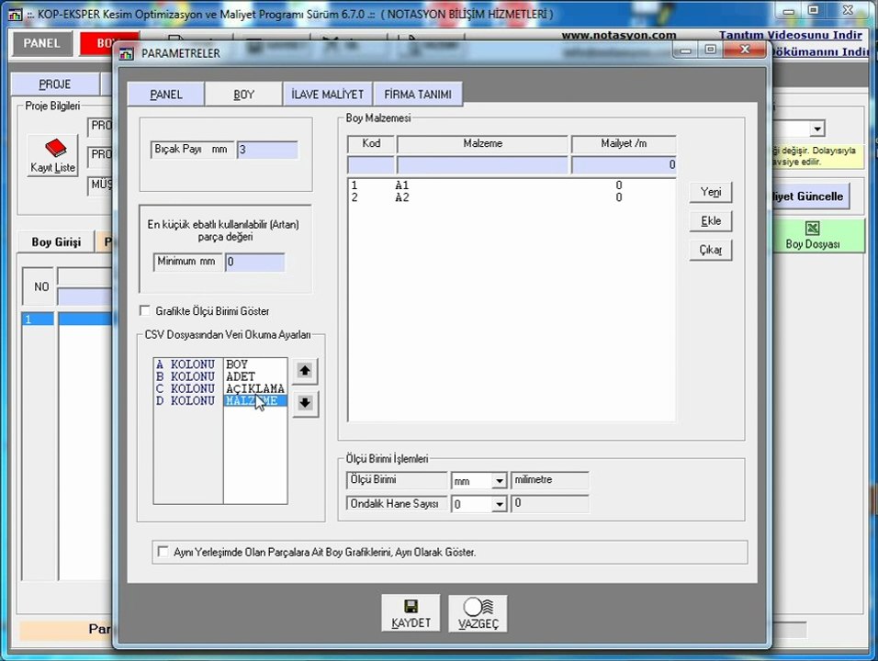This screenshot has height=661, width=878.
Task: Click the Malzeme column header
Action: [x=482, y=143]
